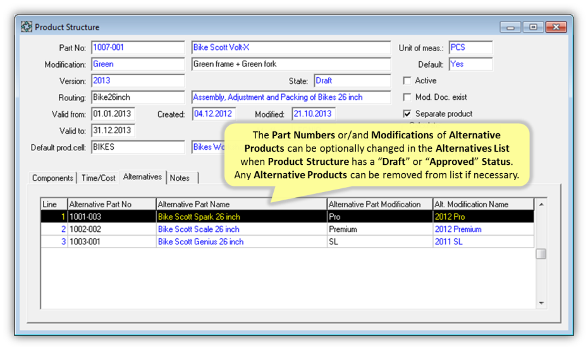Click line number 3 in alternatives list
Image resolution: width=588 pixels, height=350 pixels.
tap(54, 242)
